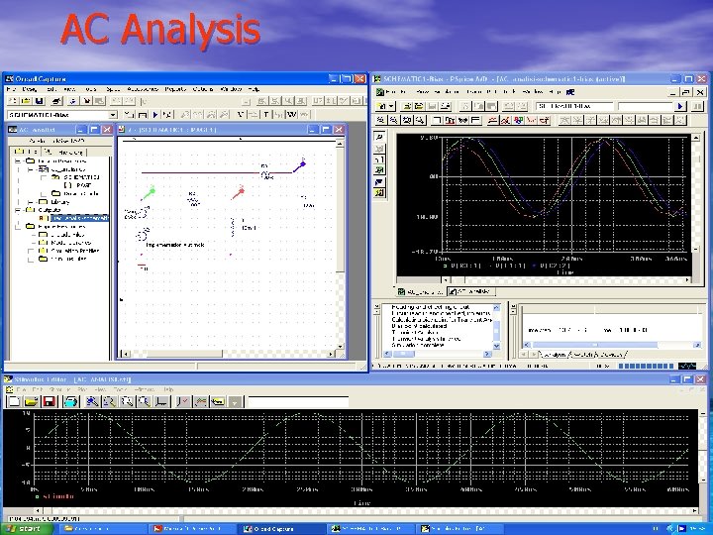The height and width of the screenshot is (535, 713).
Task: Click Open folder icon in Stimulus Editor toolbar
Action: tap(32, 401)
